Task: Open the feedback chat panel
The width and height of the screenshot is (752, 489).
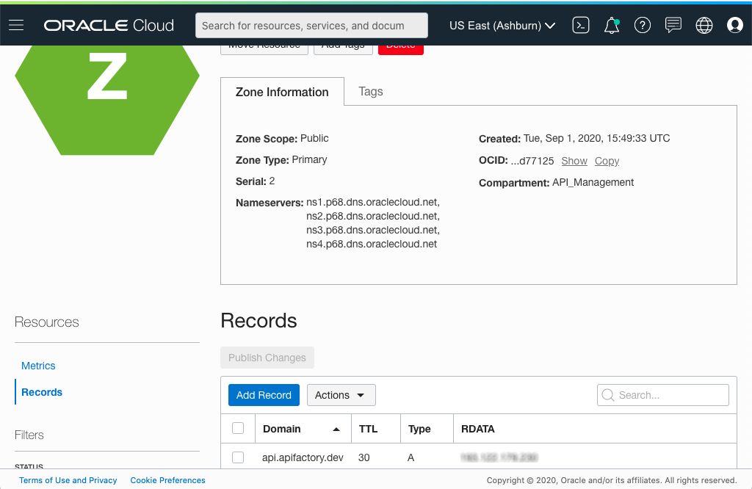Action: pos(673,25)
